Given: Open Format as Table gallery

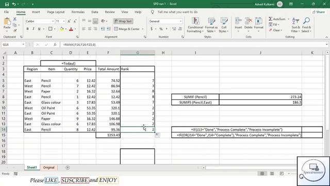Looking at the screenshot, I should point(211,25).
